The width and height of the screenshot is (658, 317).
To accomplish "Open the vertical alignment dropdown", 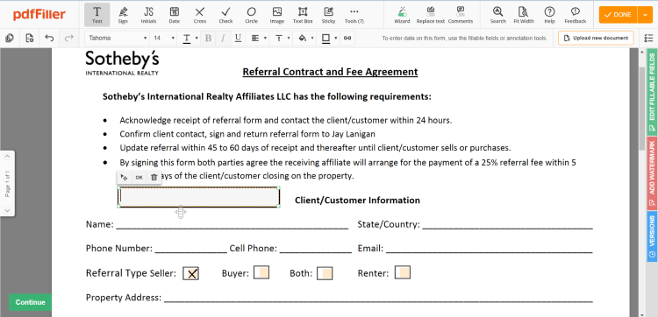I will (x=282, y=39).
